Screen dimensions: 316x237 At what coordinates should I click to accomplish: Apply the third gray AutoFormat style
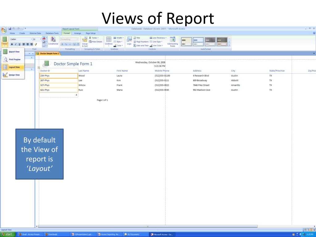[x=210, y=42]
